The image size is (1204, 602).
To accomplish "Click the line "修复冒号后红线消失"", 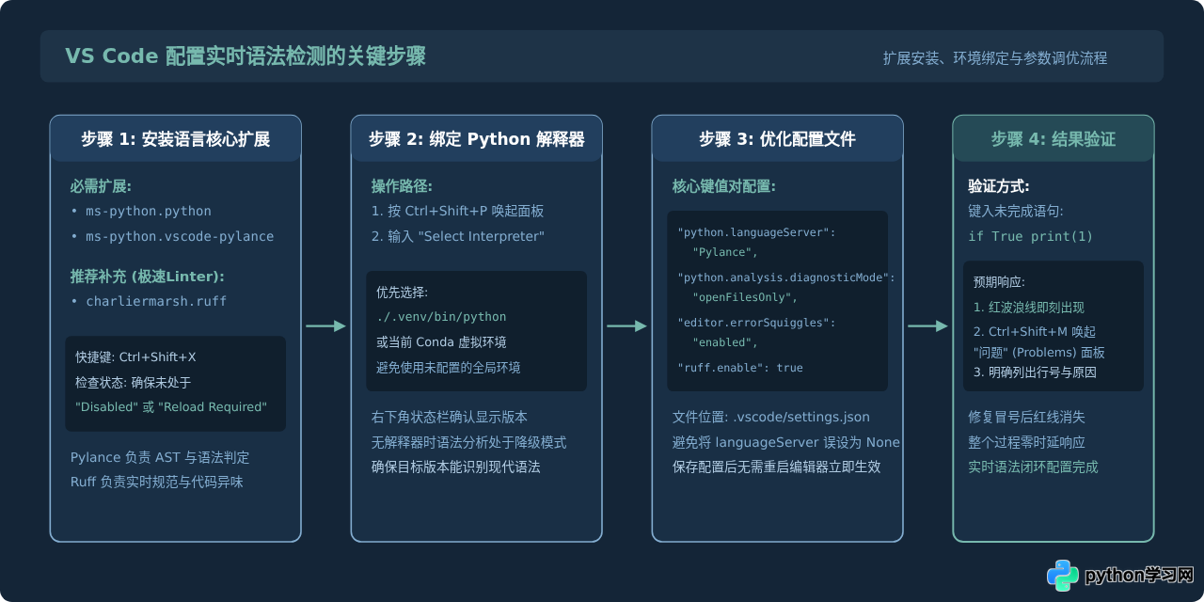I will (x=1026, y=418).
